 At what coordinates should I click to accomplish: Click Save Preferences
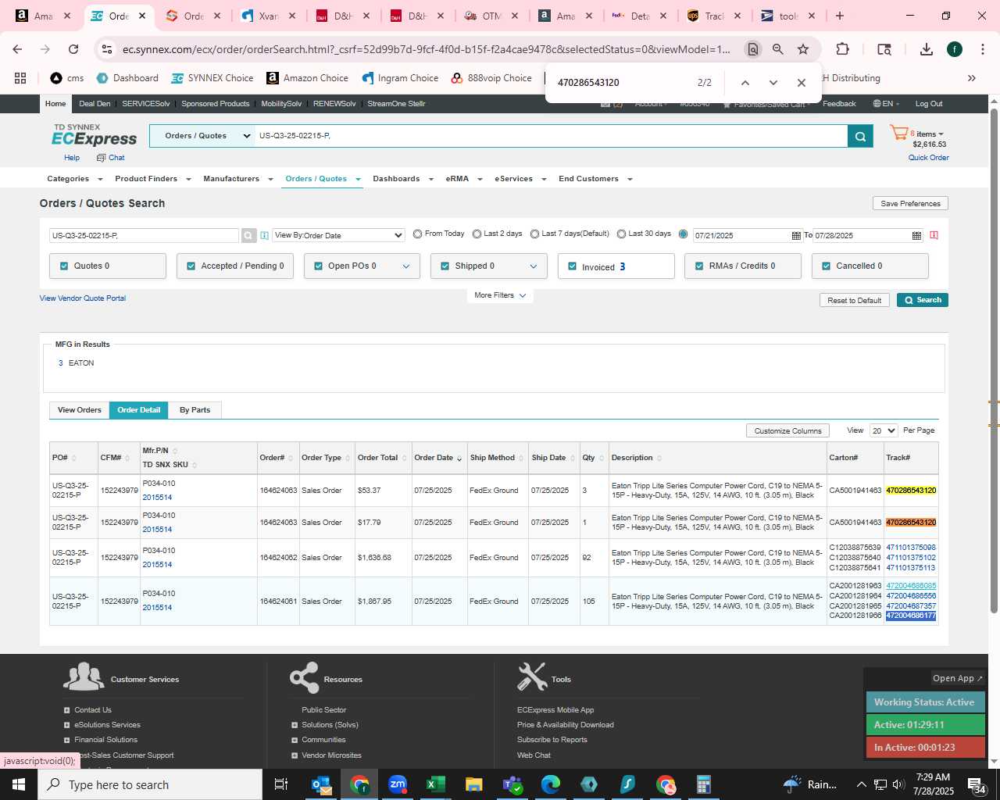click(x=910, y=203)
